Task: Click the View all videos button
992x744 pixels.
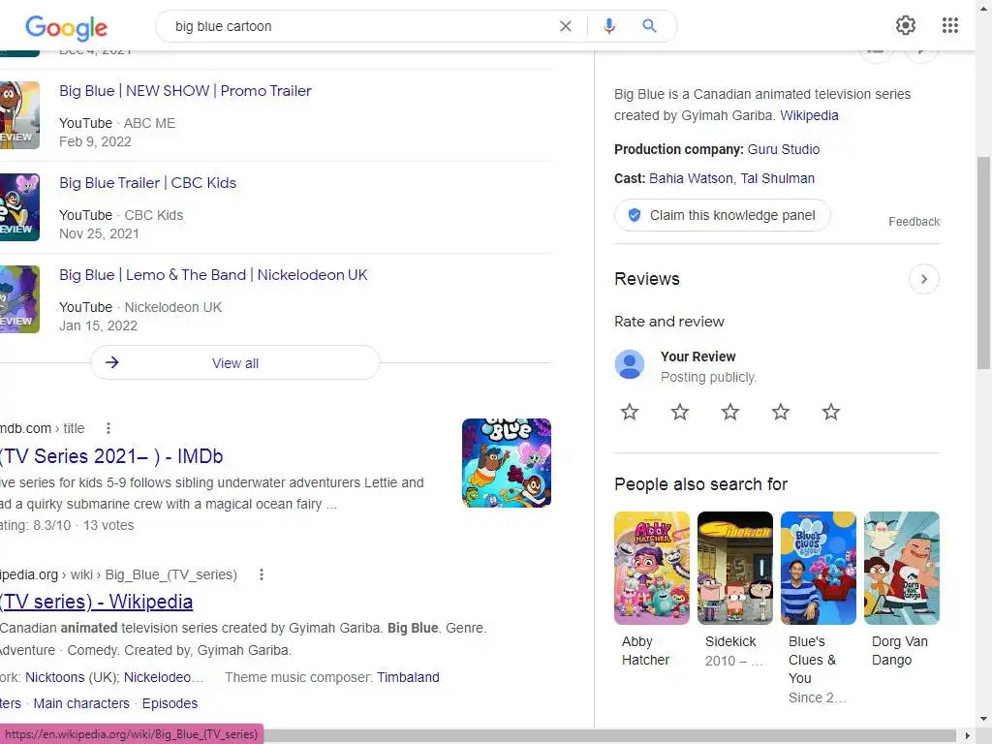Action: [x=235, y=362]
